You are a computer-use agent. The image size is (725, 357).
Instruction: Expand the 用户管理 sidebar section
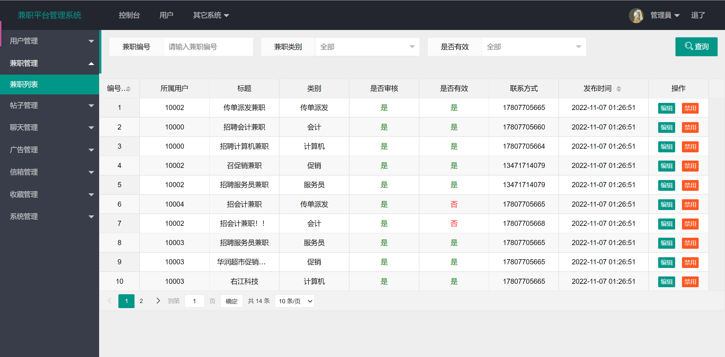91,41
